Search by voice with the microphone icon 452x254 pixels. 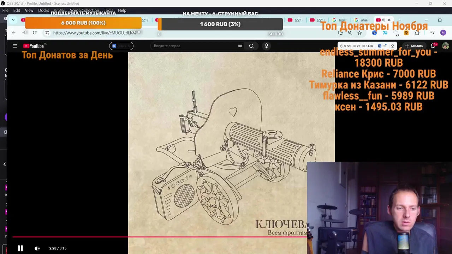click(x=267, y=46)
